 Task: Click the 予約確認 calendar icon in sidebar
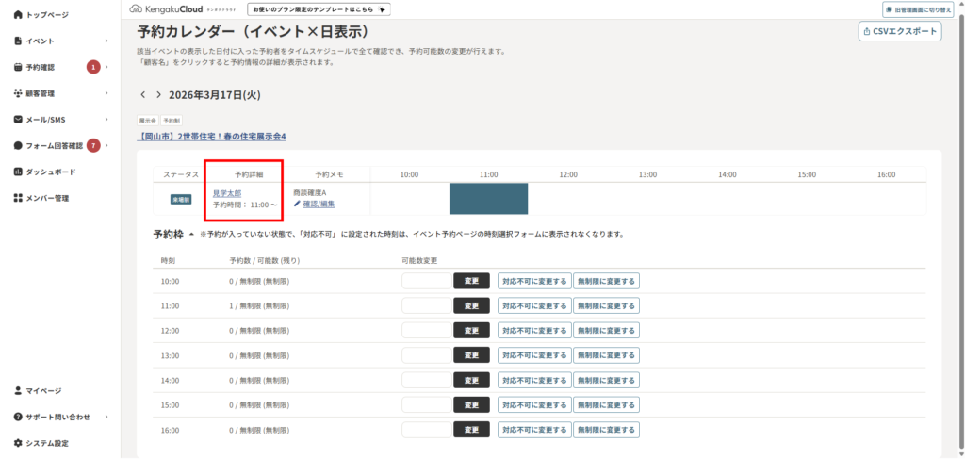[18, 67]
